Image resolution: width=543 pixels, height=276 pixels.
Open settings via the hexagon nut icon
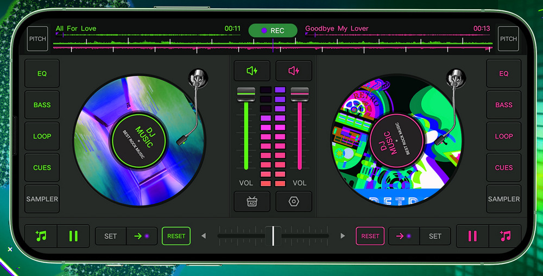coord(294,202)
